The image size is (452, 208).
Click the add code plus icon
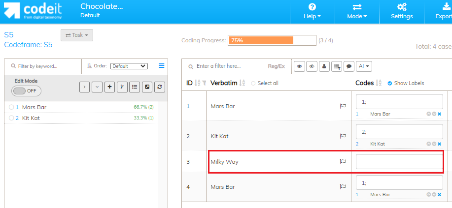tap(109, 87)
